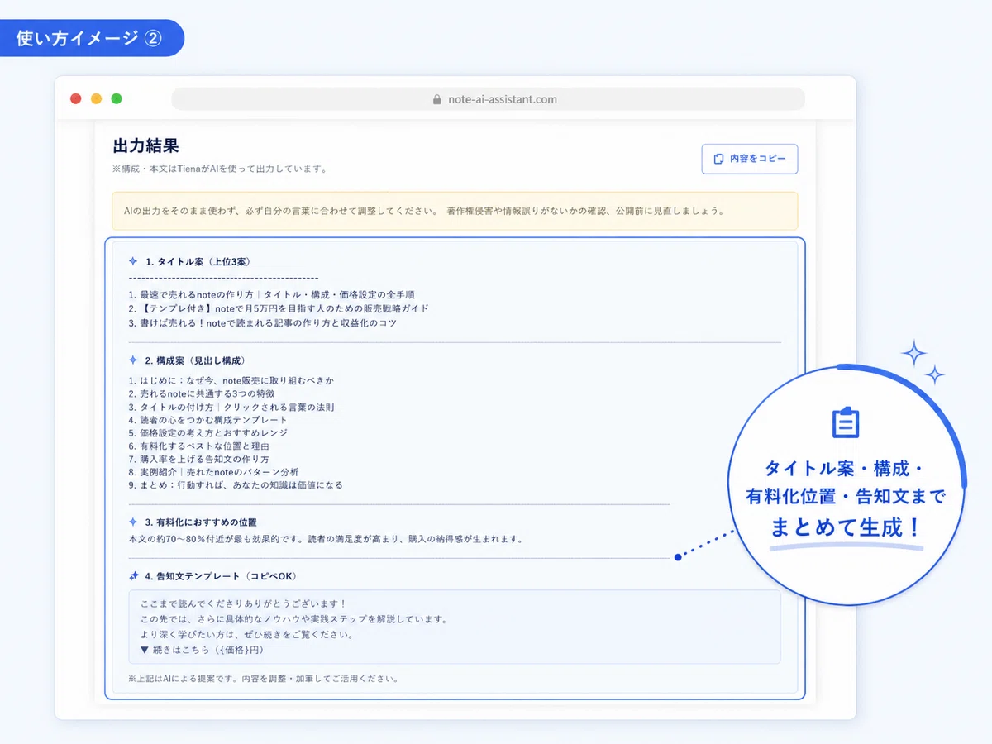Viewport: 992px width, 744px height.
Task: Click the copy icon inside 内容をコピー button
Action: pos(718,159)
